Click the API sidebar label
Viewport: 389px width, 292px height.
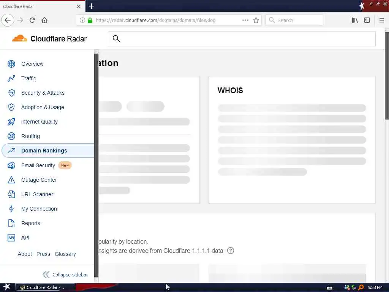point(25,238)
